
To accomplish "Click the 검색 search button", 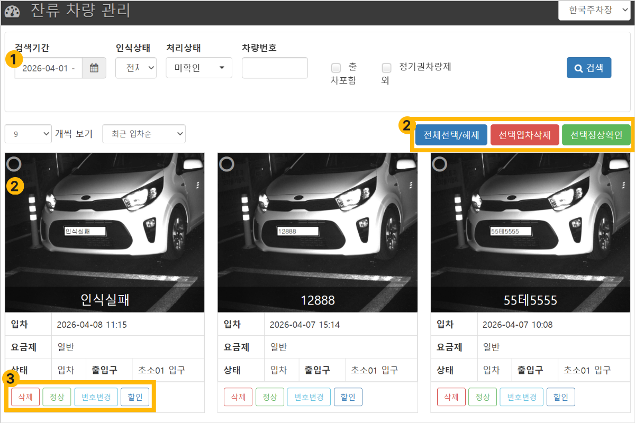I will [589, 68].
